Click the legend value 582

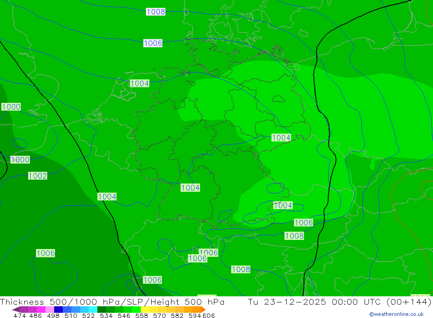pos(177,315)
